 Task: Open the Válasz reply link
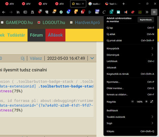pyautogui.click(x=36, y=58)
